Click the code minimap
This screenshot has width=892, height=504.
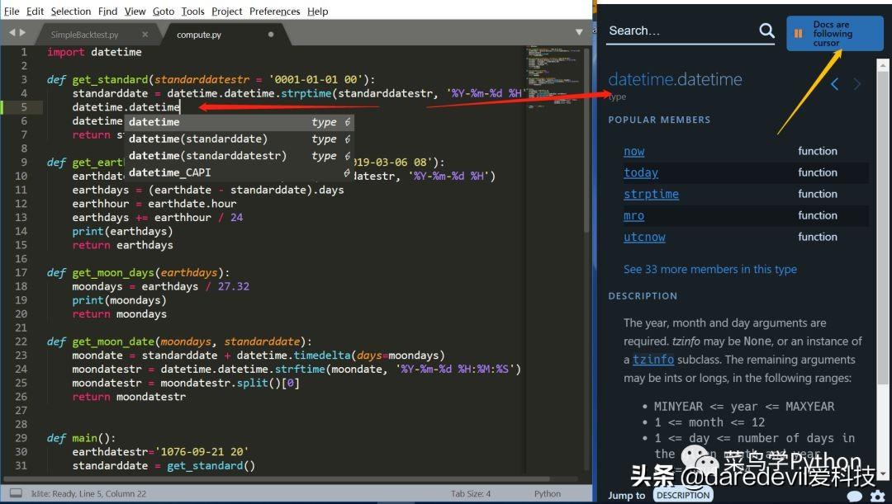552,77
